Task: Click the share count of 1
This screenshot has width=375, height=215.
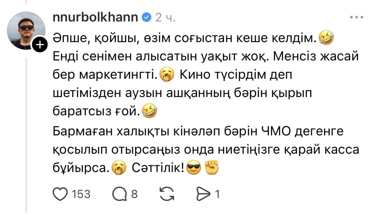Action: [217, 194]
